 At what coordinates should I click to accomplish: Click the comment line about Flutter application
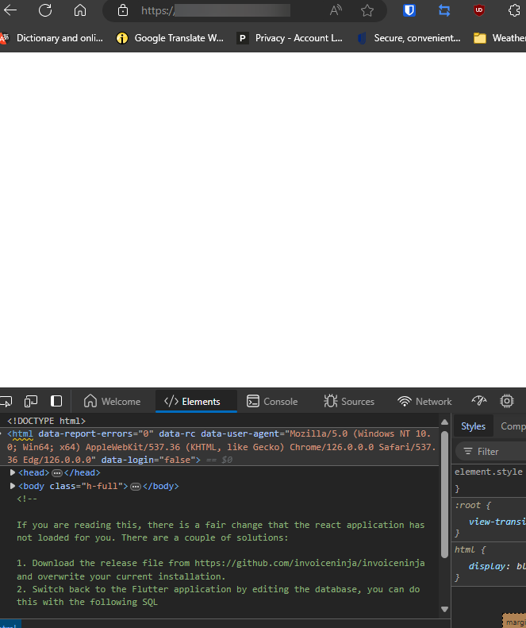click(218, 595)
